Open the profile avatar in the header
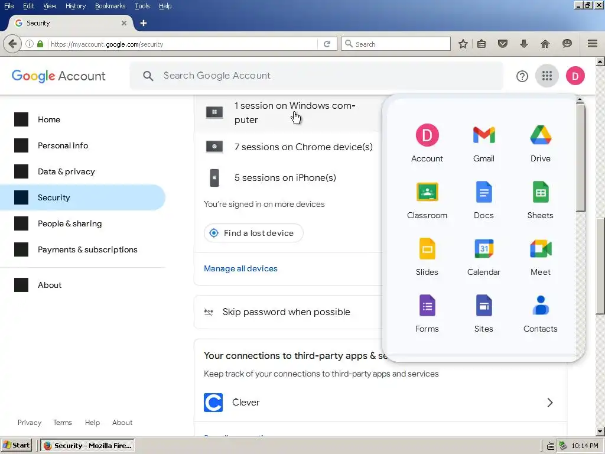This screenshot has width=605, height=454. click(x=575, y=76)
